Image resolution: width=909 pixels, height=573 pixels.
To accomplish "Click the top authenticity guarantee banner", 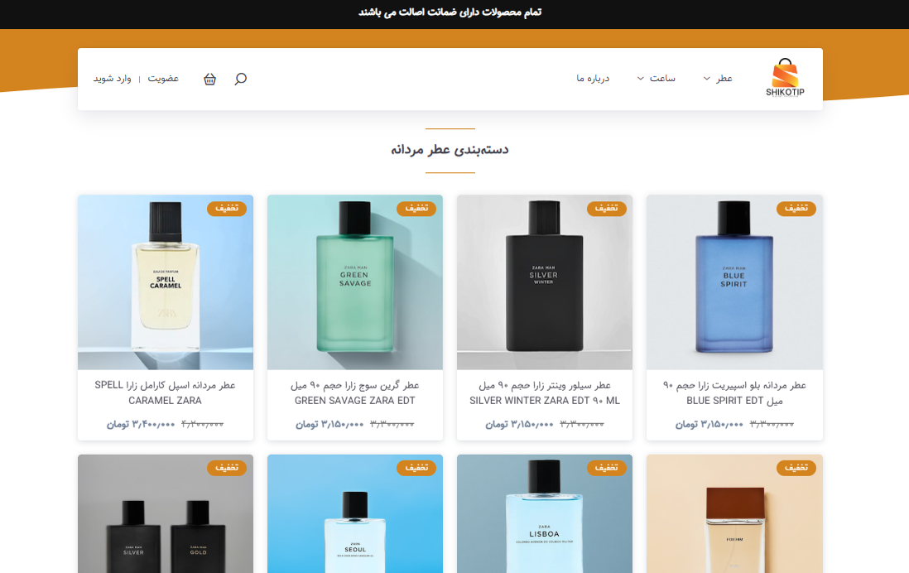I will coord(450,12).
